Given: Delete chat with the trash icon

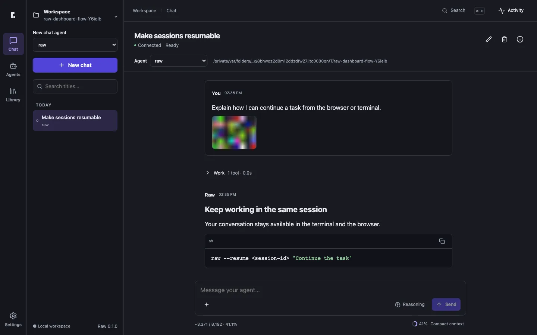Looking at the screenshot, I should coord(505,39).
